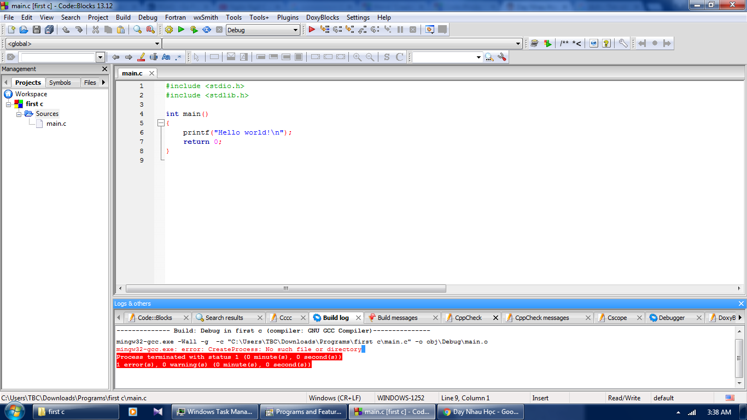
Task: Open the Debug build target dropdown
Action: click(295, 30)
